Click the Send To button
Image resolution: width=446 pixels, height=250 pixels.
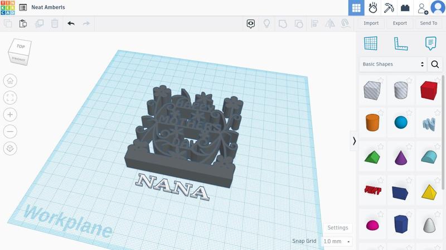428,23
